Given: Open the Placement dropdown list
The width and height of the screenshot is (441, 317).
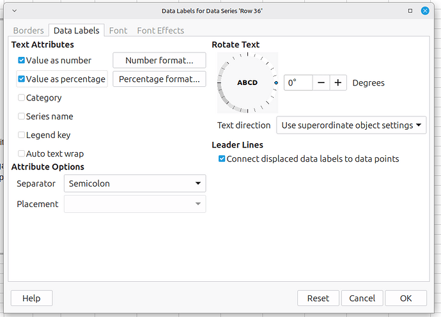Looking at the screenshot, I should (x=135, y=204).
